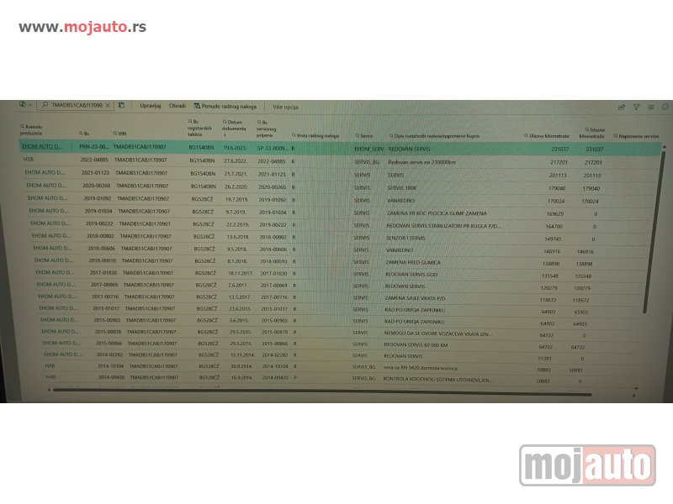Open the filter pane funnel icon
Image resolution: width=673 pixels, height=504 pixels.
[x=636, y=108]
